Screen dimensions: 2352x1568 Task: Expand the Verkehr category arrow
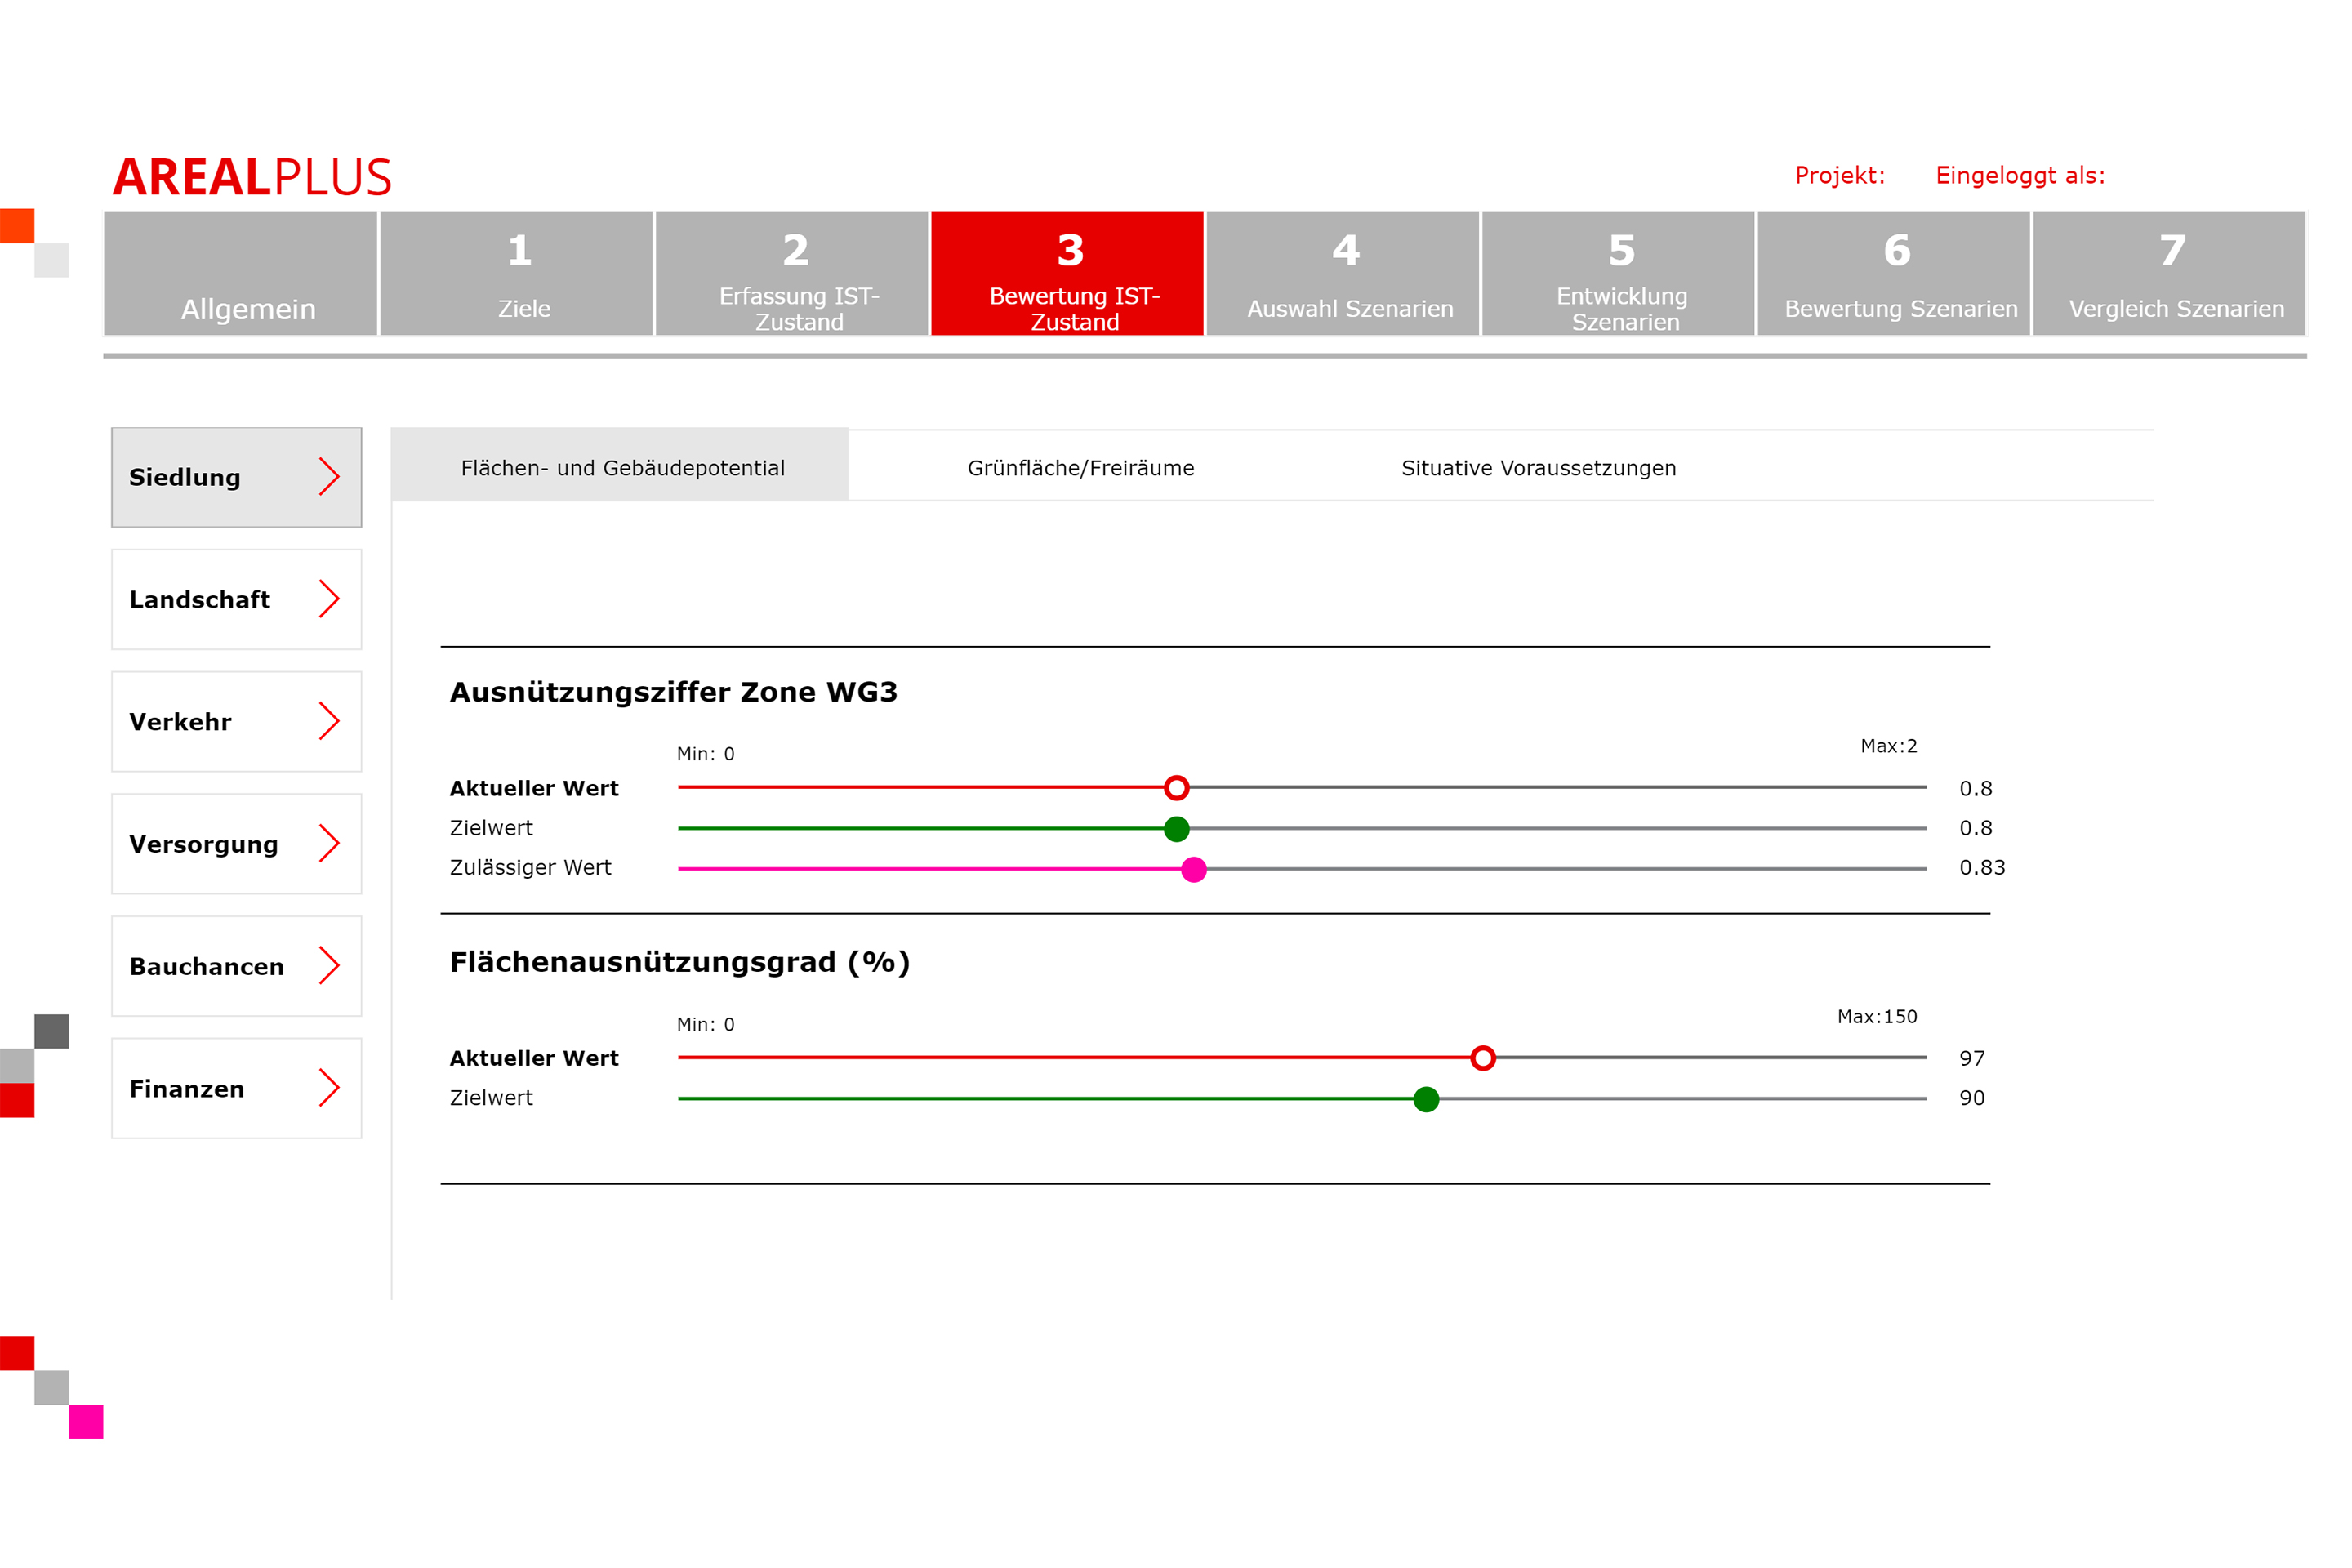(329, 721)
